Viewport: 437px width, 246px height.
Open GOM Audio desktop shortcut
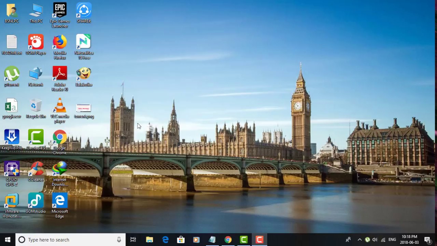point(36,204)
